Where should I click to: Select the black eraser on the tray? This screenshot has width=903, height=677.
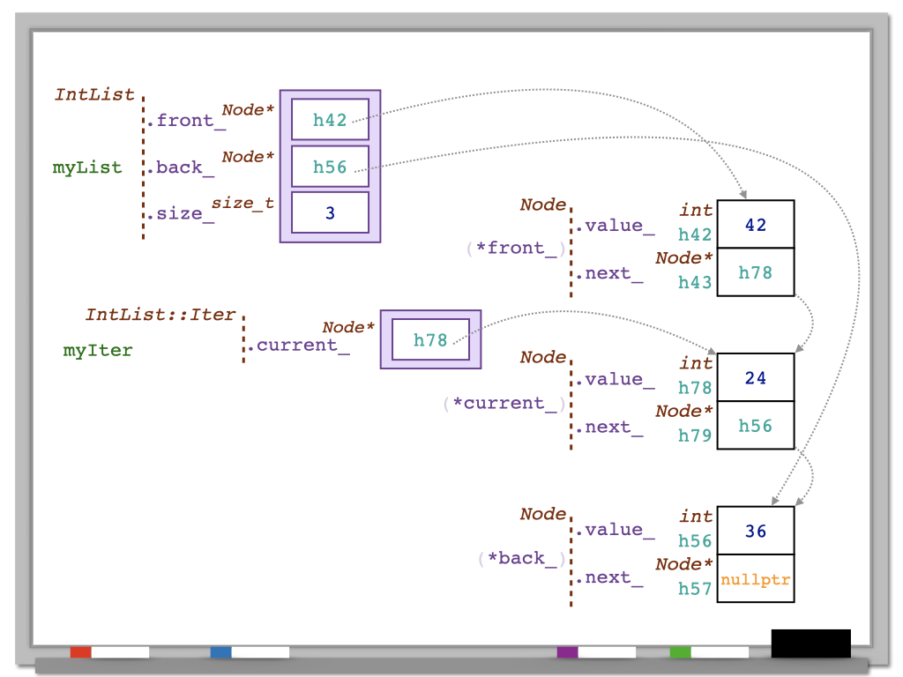(810, 644)
